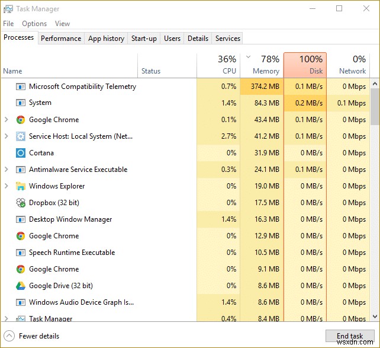The height and width of the screenshot is (348, 380).
Task: Click the Cortana process icon
Action: pos(21,153)
